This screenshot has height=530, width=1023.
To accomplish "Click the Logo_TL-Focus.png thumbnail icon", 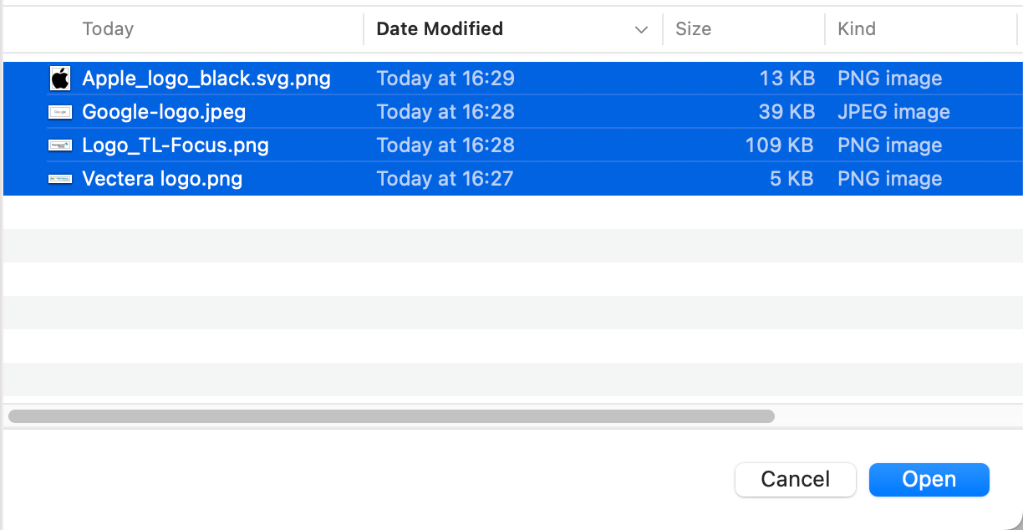I will 59,145.
